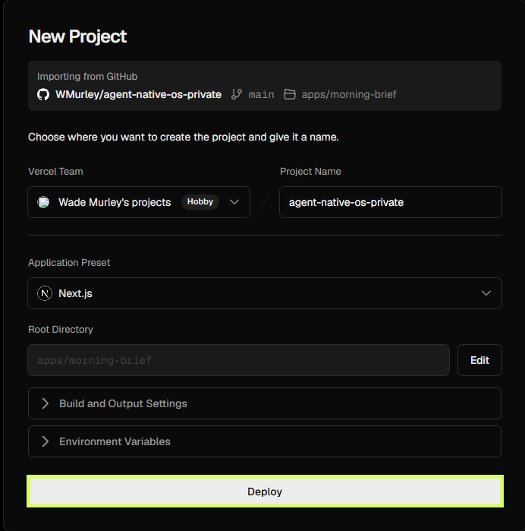525x531 pixels.
Task: Click the Deploy button
Action: click(x=265, y=491)
